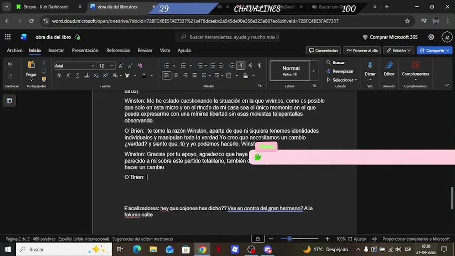The width and height of the screenshot is (455, 256).
Task: Toggle single page view in status bar
Action: [258, 239]
